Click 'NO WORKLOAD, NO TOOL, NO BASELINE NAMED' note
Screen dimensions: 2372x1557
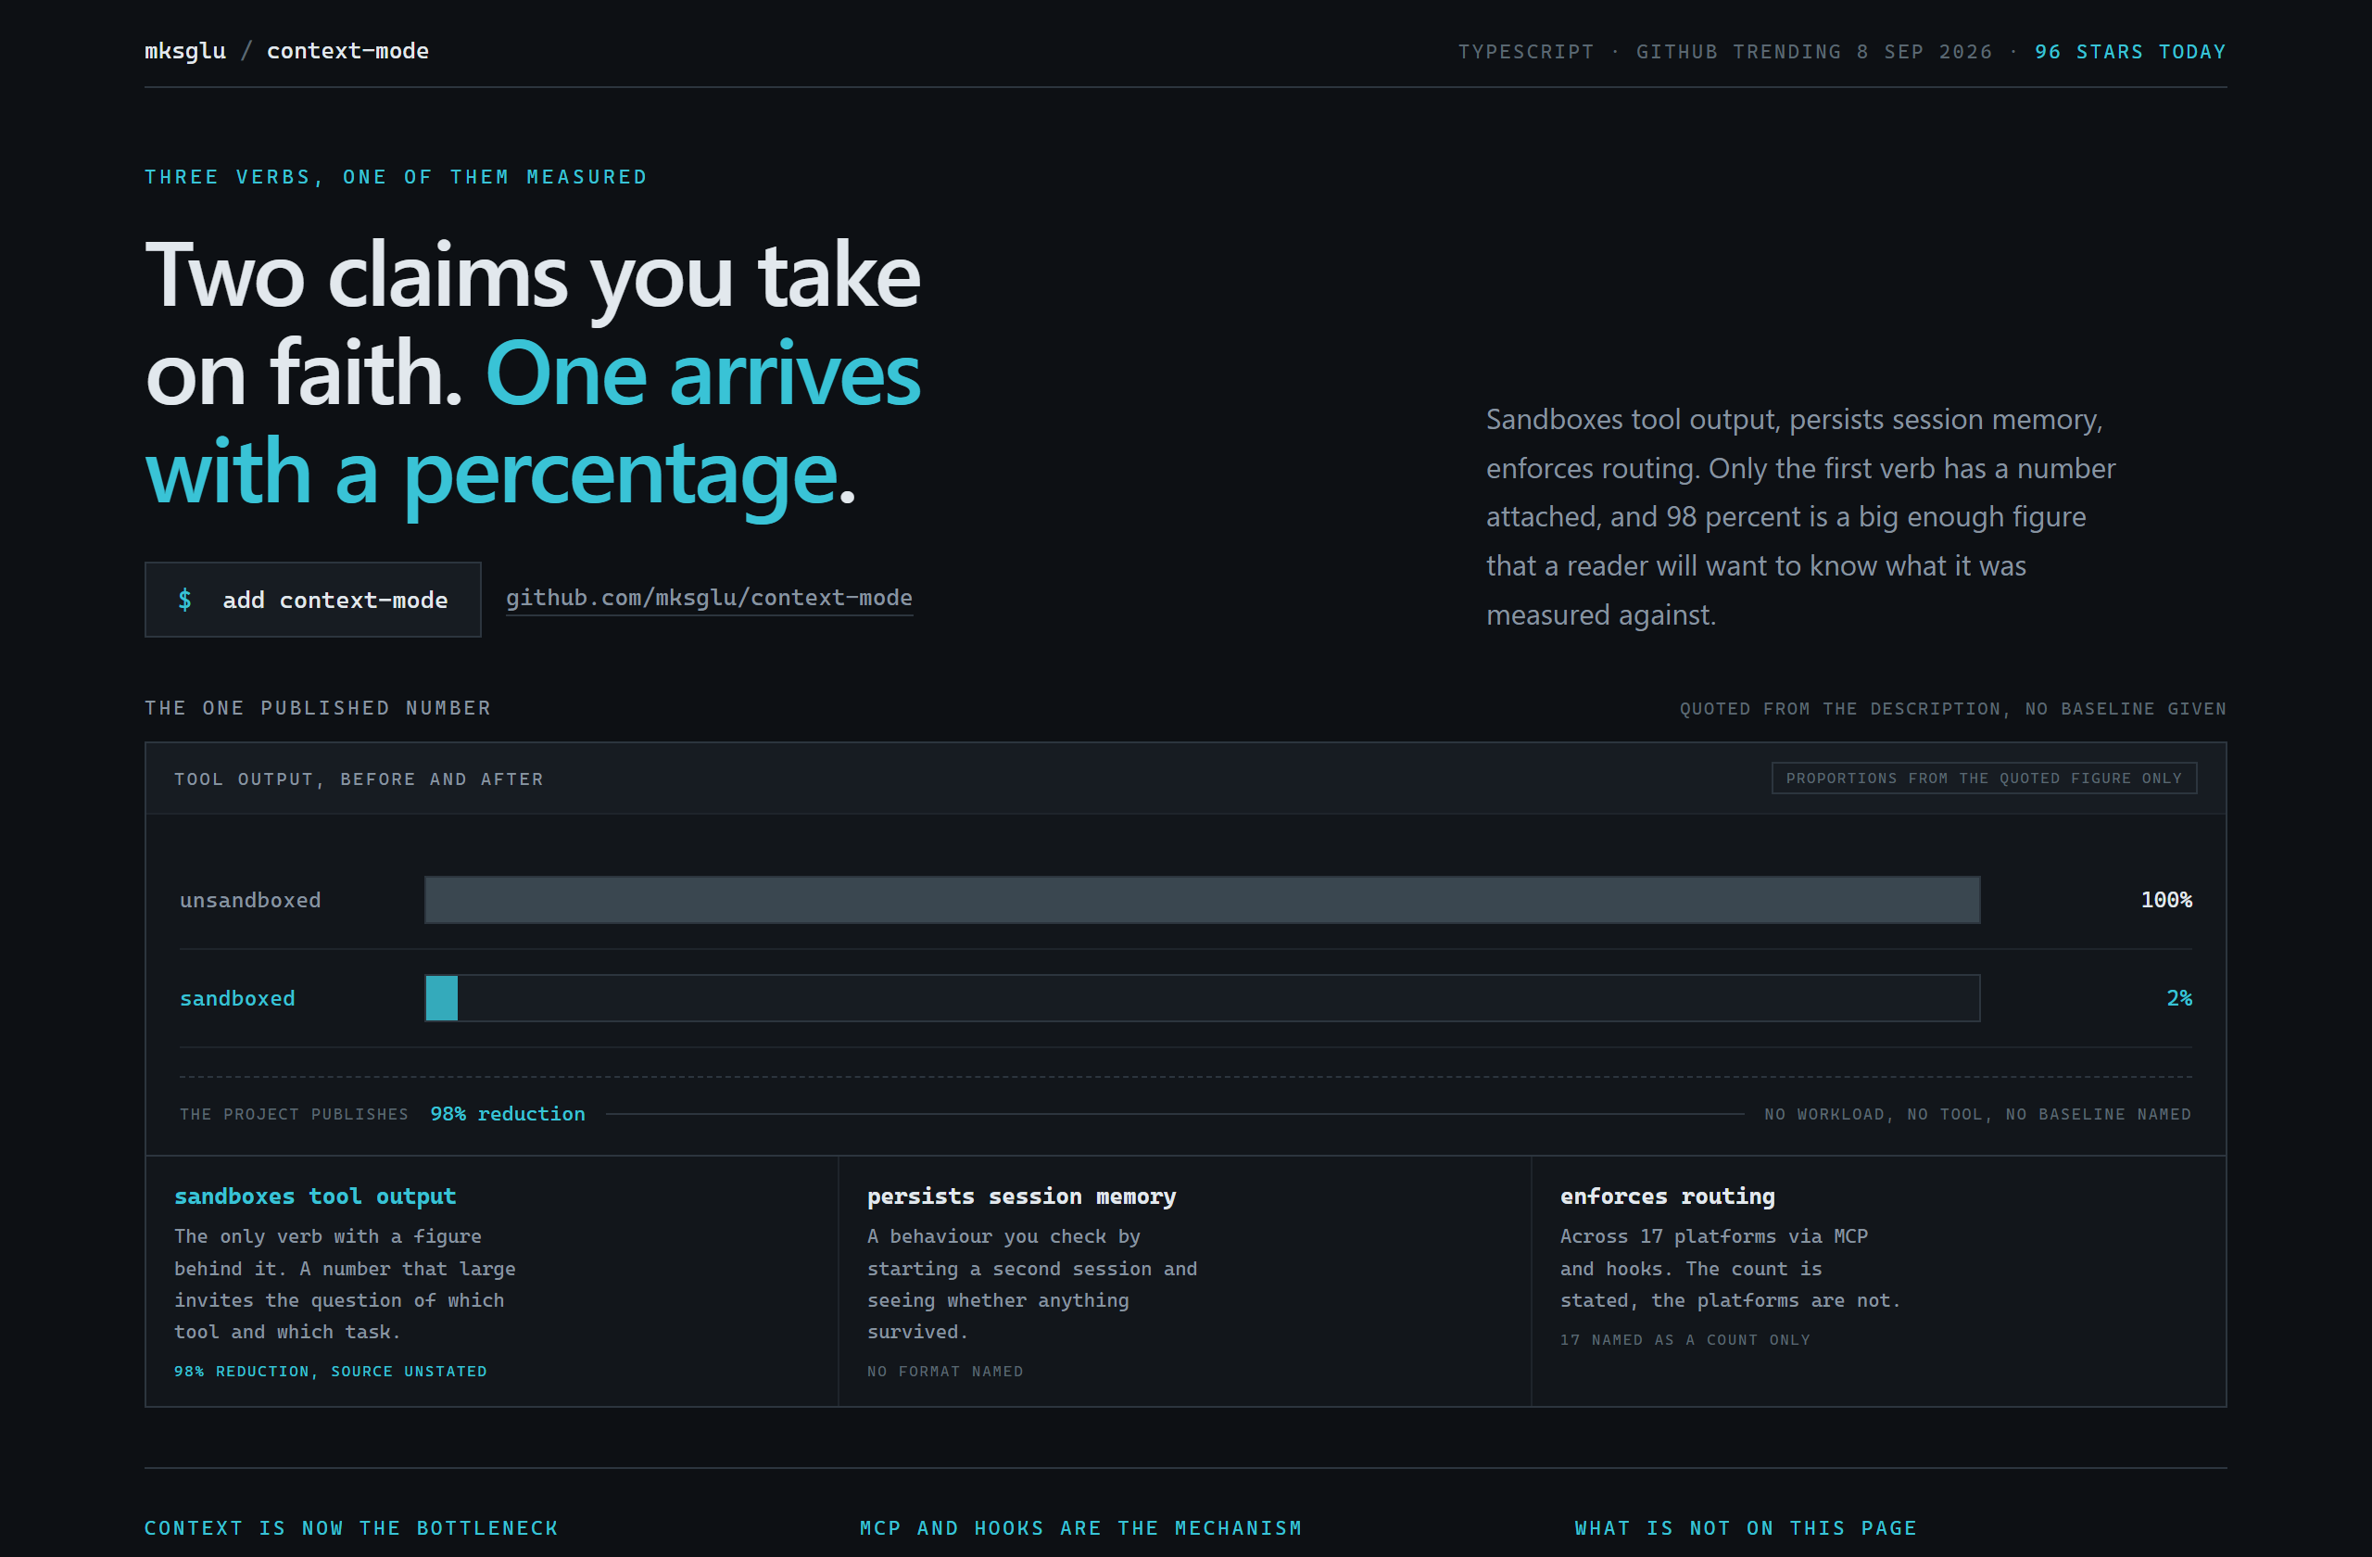tap(1977, 1114)
